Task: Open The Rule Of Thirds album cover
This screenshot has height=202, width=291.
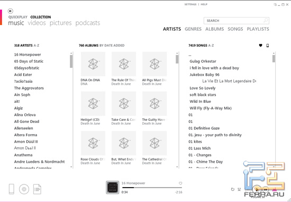Action: [124, 64]
